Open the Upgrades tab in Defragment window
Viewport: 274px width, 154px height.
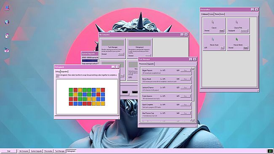coord(64,72)
